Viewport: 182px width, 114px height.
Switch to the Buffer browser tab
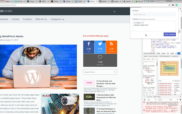pos(43,1)
